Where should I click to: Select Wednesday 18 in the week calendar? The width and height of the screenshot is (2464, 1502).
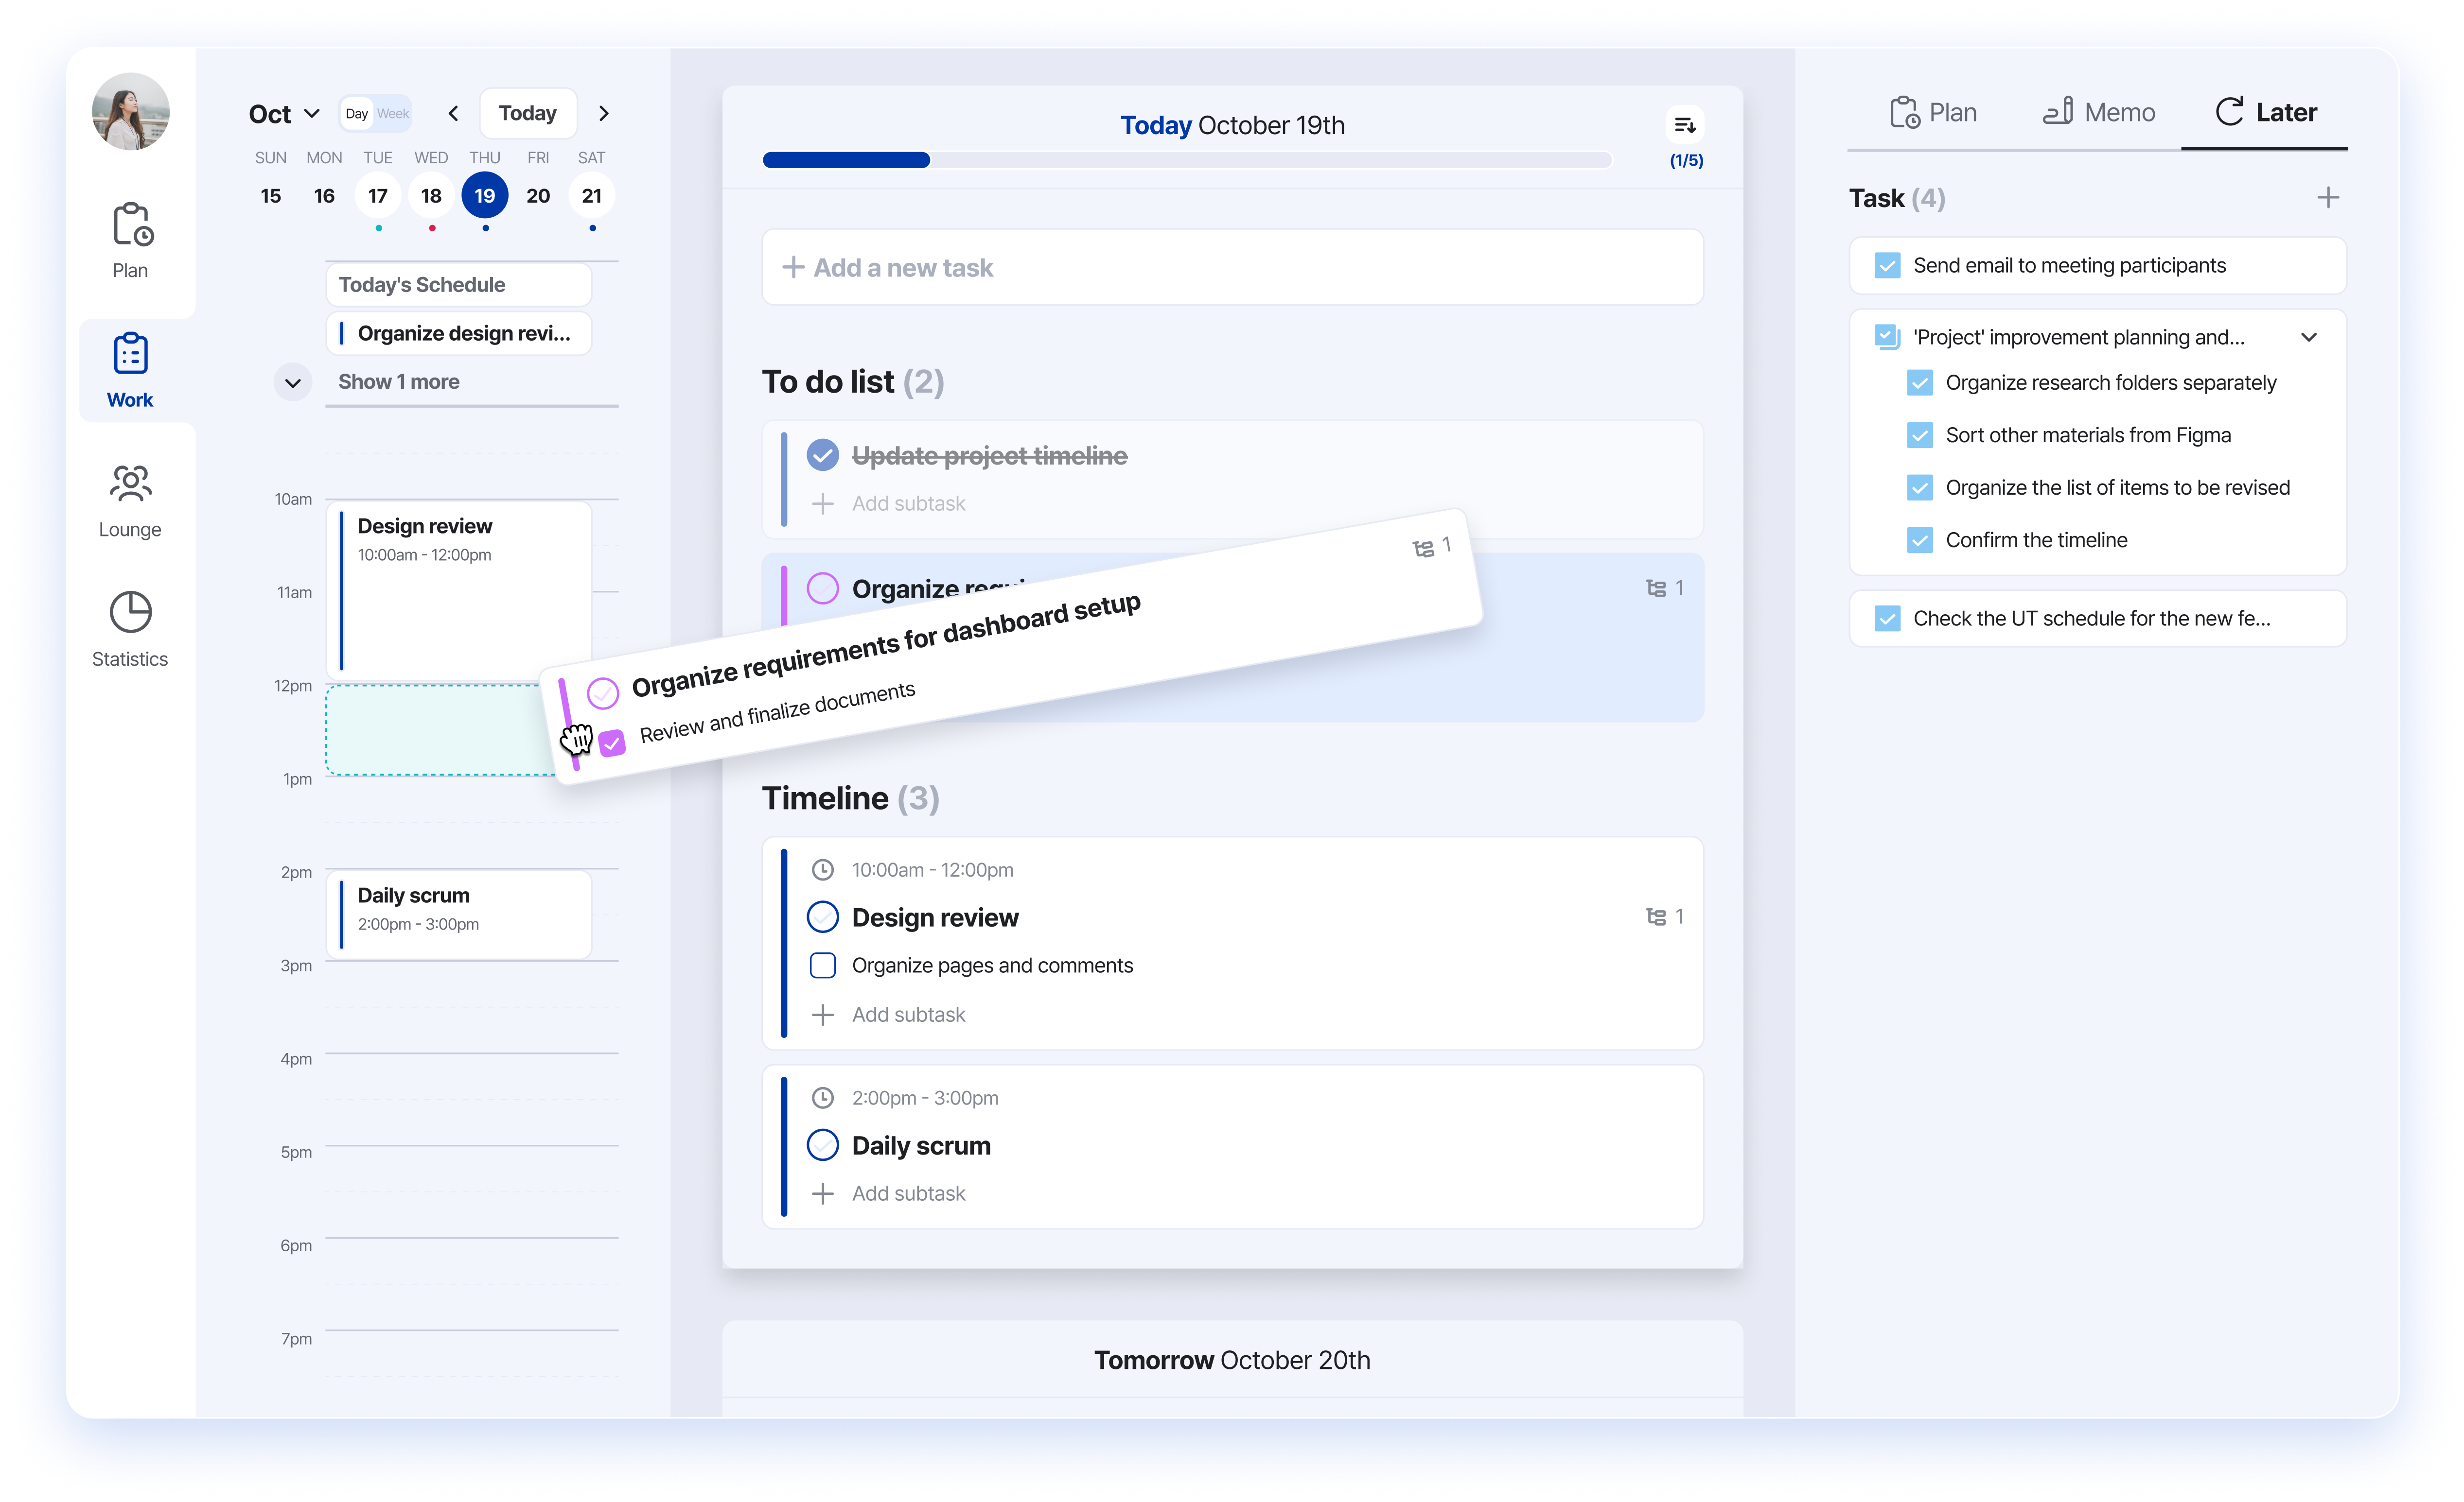pyautogui.click(x=431, y=196)
